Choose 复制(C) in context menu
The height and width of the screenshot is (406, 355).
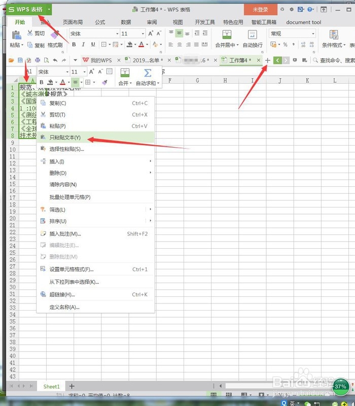(x=96, y=103)
